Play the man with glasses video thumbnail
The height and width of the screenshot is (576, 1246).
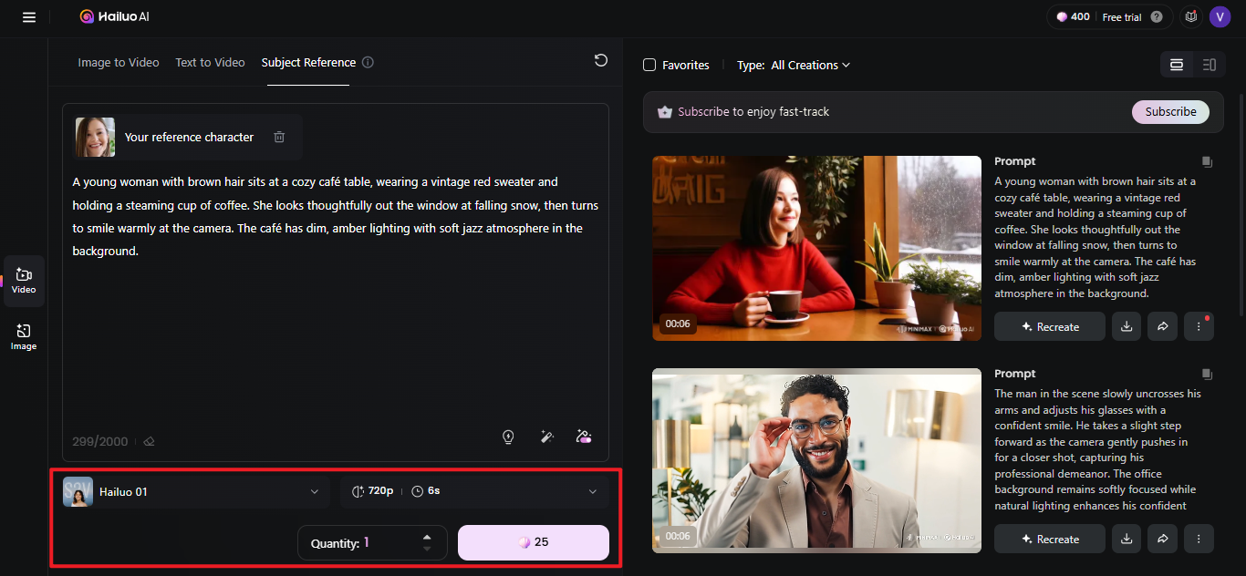click(816, 460)
